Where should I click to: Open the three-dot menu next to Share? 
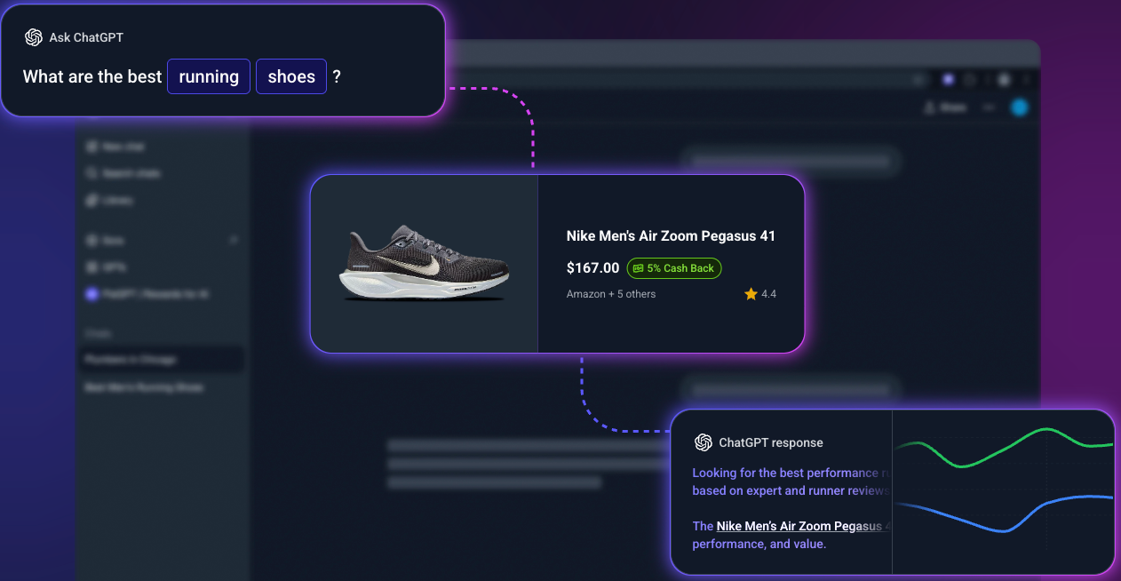point(989,107)
